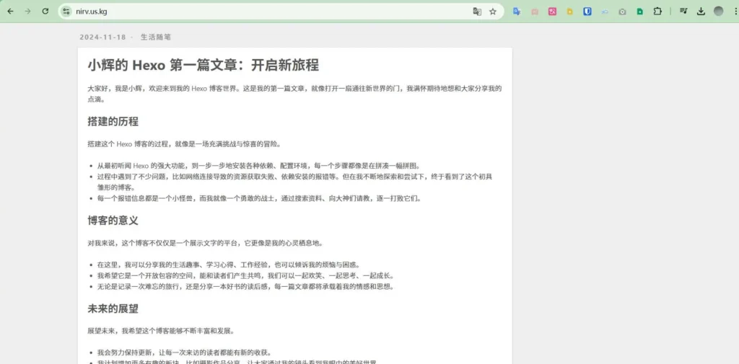The height and width of the screenshot is (364, 739).
Task: Click the Bitwarden shield extension icon
Action: coord(587,12)
